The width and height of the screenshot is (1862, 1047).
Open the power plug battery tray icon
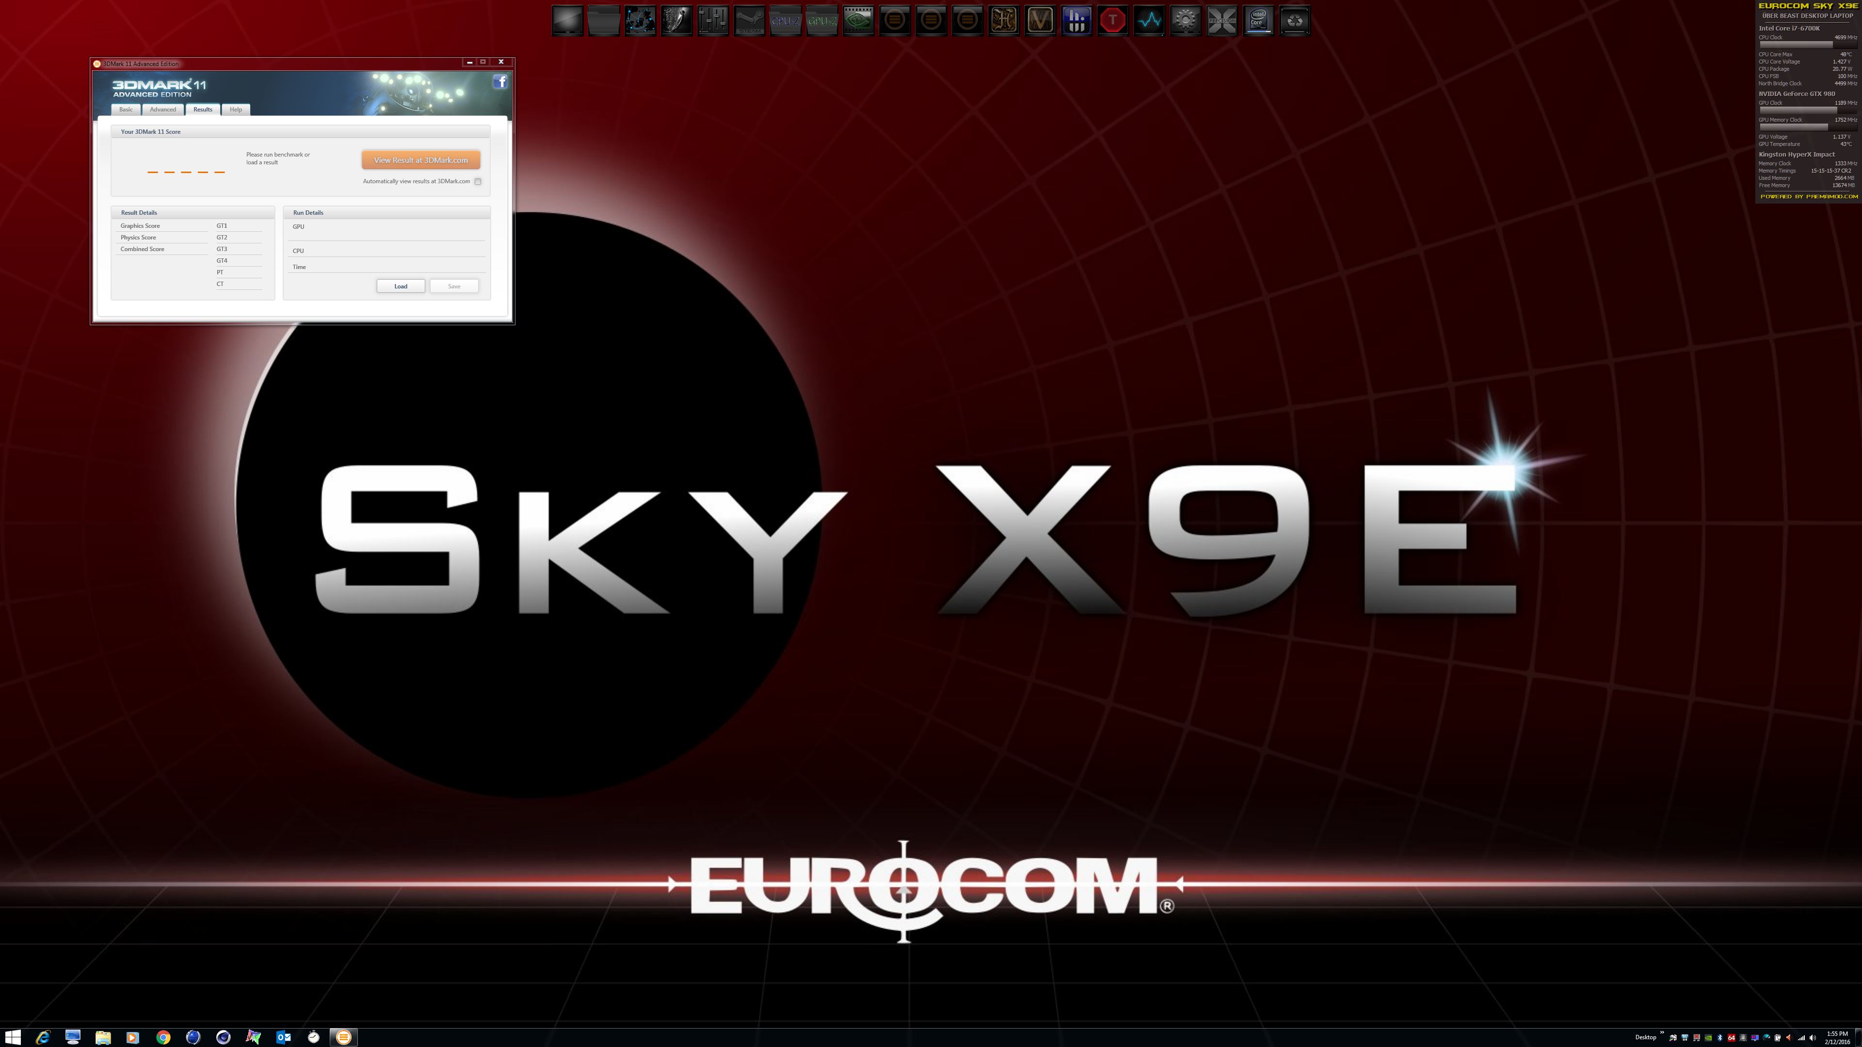coord(1778,1038)
